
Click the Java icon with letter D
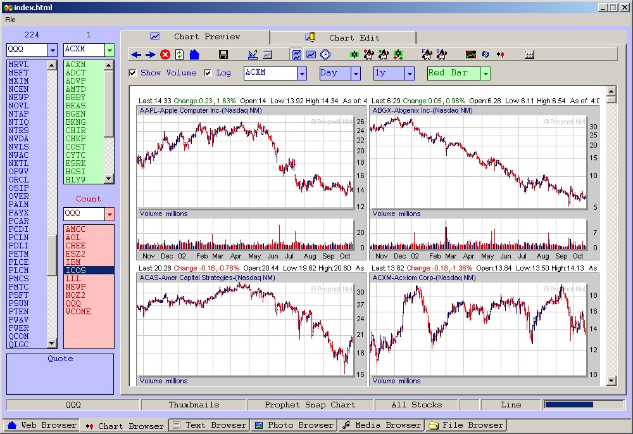(442, 54)
